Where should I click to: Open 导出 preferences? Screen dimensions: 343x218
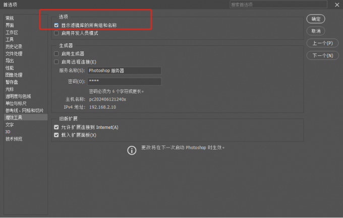[10, 61]
